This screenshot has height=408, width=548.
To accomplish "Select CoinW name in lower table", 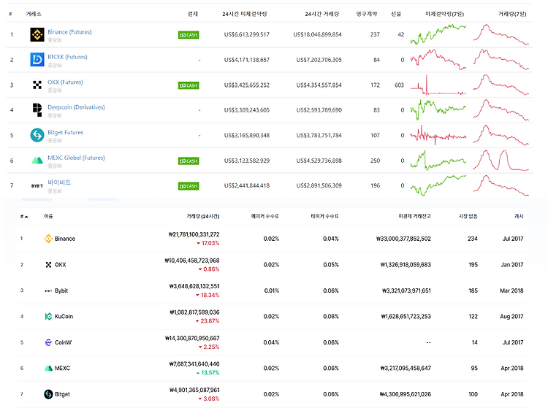I will (x=63, y=342).
